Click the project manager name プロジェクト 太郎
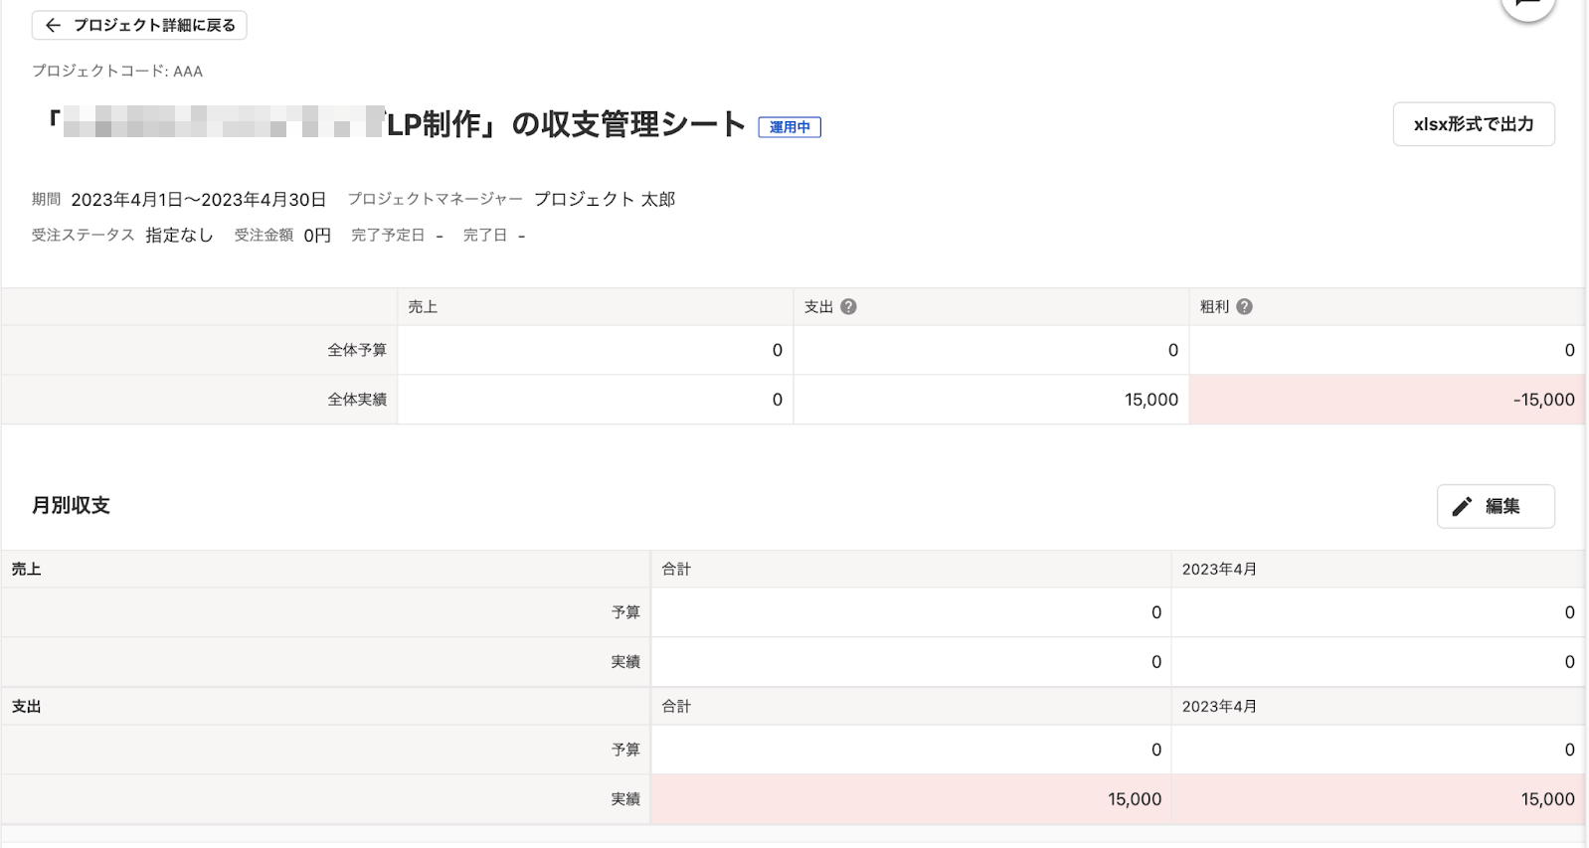This screenshot has width=1589, height=848. pos(605,200)
